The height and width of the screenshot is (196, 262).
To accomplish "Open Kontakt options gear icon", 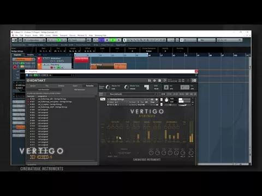I will (154, 81).
